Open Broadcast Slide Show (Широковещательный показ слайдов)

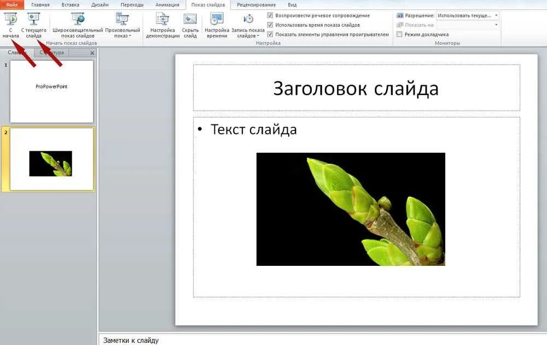[x=78, y=25]
